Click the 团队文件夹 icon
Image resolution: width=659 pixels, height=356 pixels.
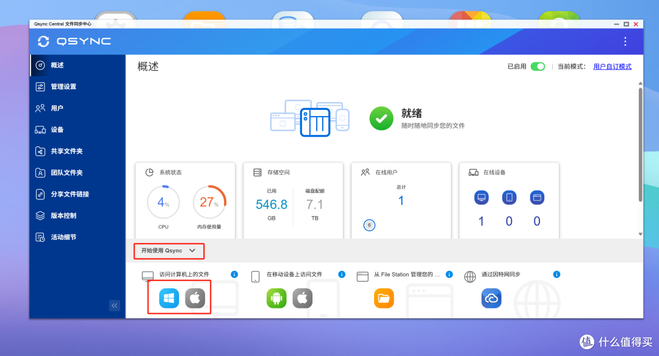[x=40, y=173]
